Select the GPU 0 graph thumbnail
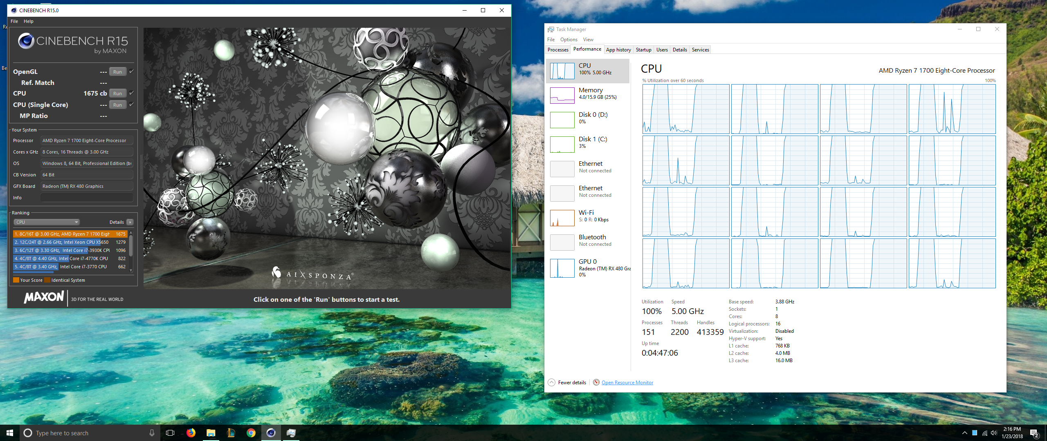This screenshot has height=441, width=1047. tap(562, 268)
